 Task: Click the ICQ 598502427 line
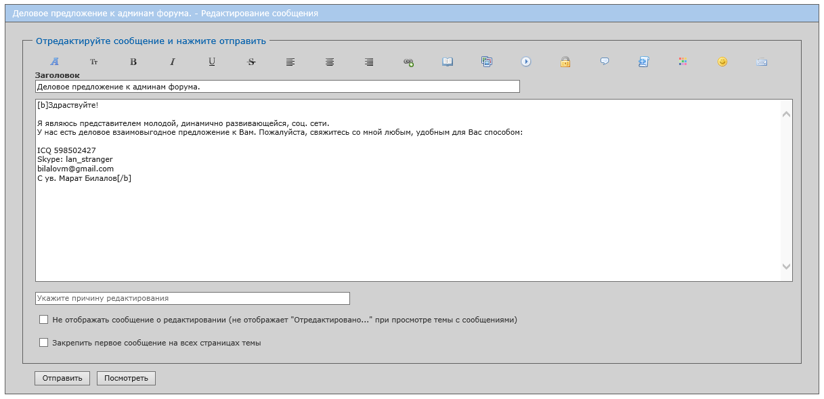coord(66,150)
